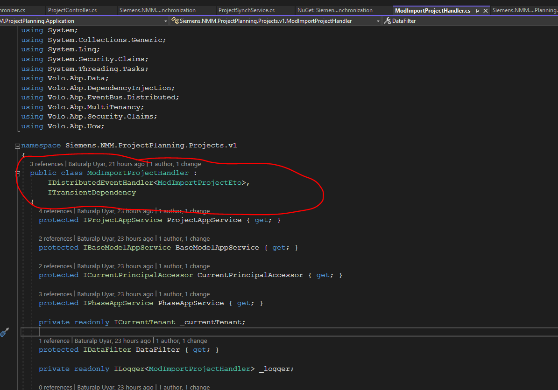Switch to the ProjectSynchService.cs tab
This screenshot has height=390, width=558.
coord(247,10)
